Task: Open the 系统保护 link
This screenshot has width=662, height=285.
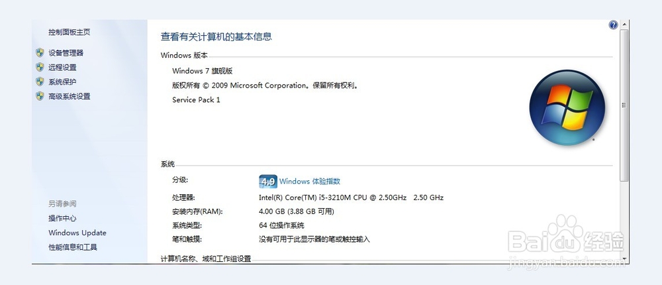Action: [62, 82]
